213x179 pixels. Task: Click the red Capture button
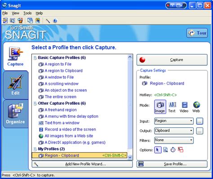(x=172, y=60)
